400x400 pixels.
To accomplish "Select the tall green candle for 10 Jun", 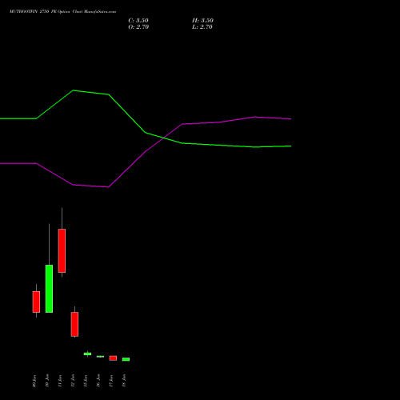I will click(x=49, y=289).
